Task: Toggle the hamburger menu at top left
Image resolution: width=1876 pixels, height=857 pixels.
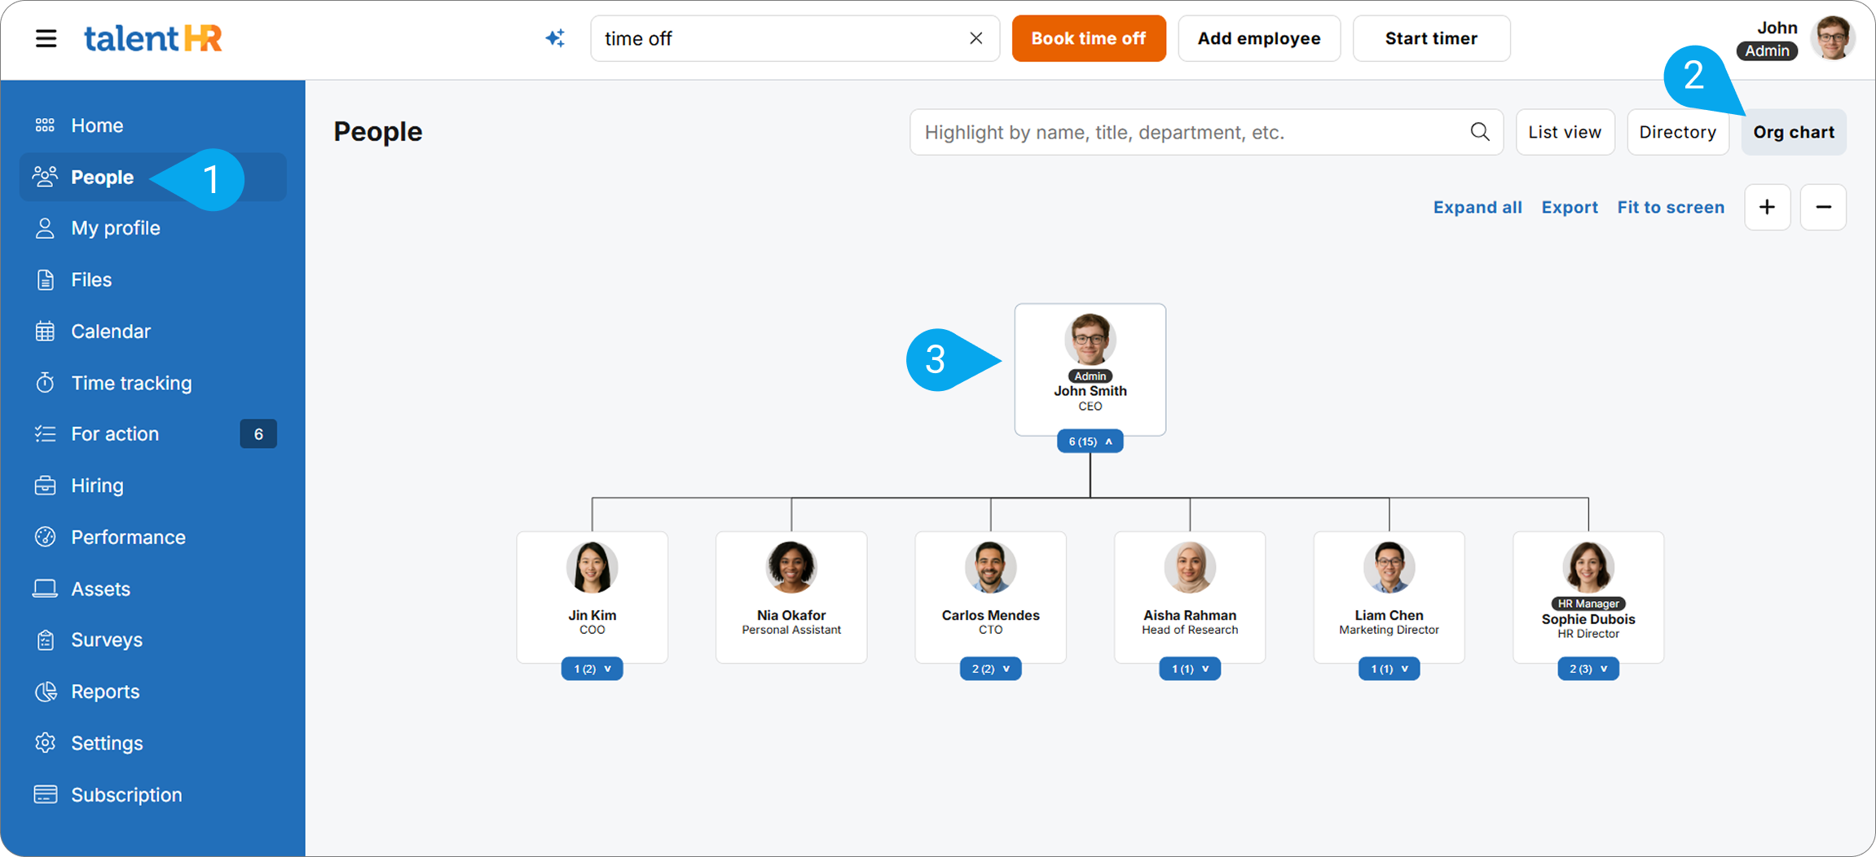Action: click(x=46, y=37)
